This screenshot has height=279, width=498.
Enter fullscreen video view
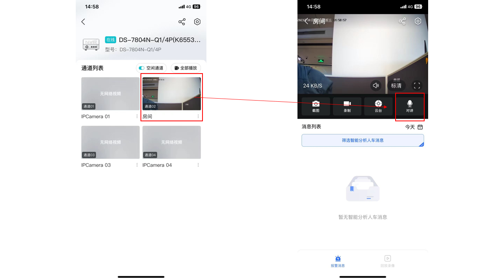coord(417,85)
